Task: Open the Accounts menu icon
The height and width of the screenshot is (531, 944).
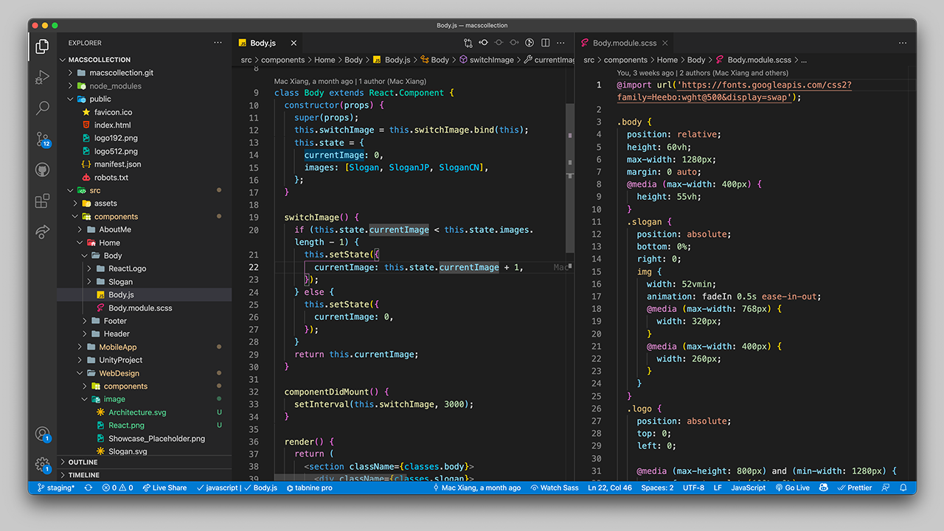Action: click(43, 434)
